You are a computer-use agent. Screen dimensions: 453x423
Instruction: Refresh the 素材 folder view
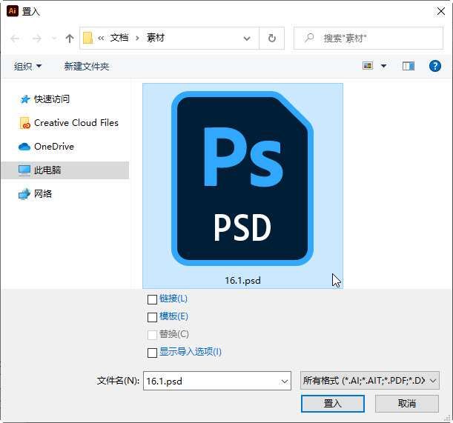point(272,38)
